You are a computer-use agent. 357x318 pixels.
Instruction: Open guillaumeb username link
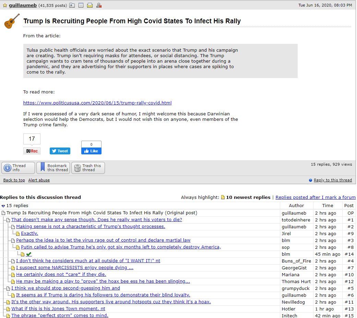coord(23,5)
